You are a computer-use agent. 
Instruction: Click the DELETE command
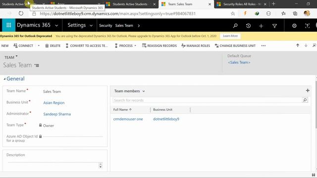click(x=53, y=45)
